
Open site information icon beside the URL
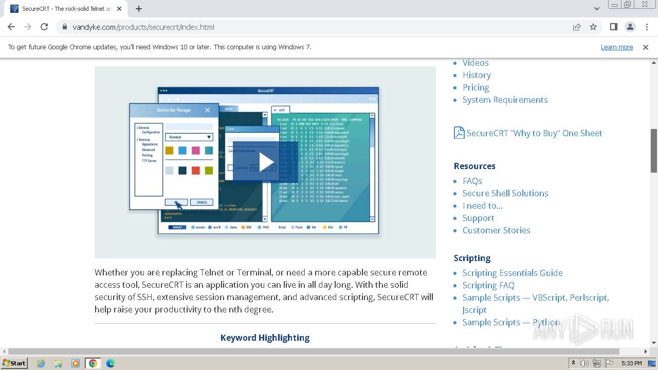[64, 27]
